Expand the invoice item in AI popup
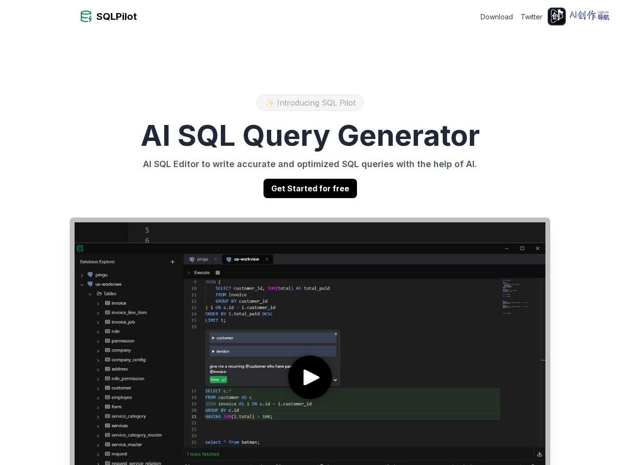The width and height of the screenshot is (620, 465). pyautogui.click(x=273, y=351)
